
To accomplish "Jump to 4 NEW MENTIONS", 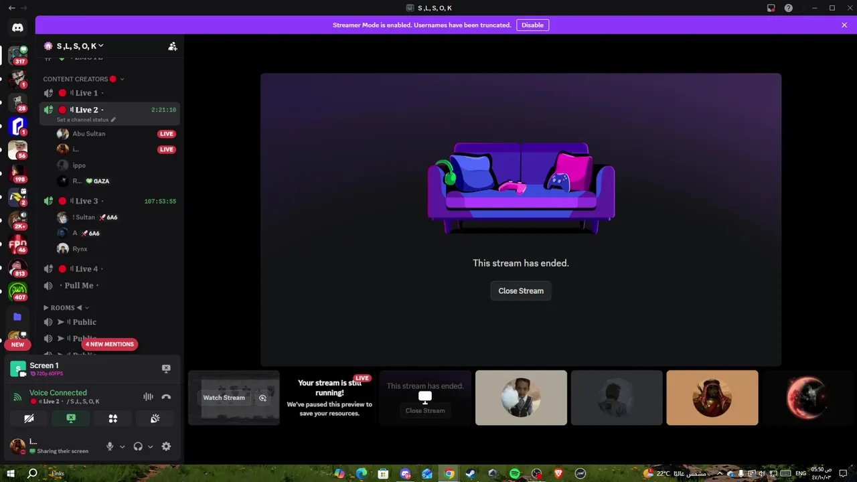I will (x=110, y=344).
